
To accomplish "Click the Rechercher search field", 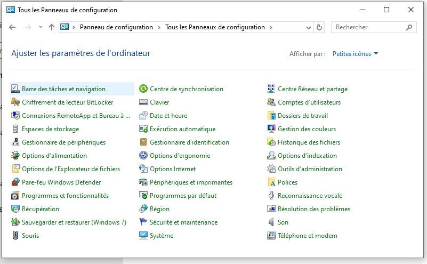I will [374, 27].
